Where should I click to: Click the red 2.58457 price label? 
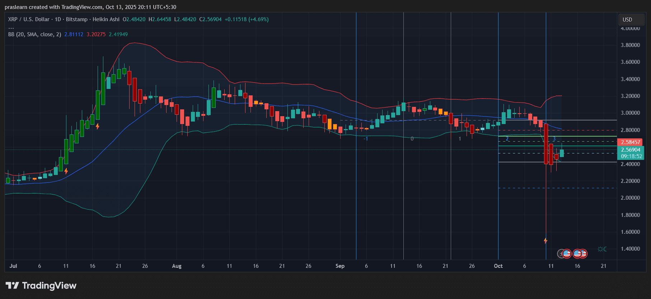click(x=630, y=142)
